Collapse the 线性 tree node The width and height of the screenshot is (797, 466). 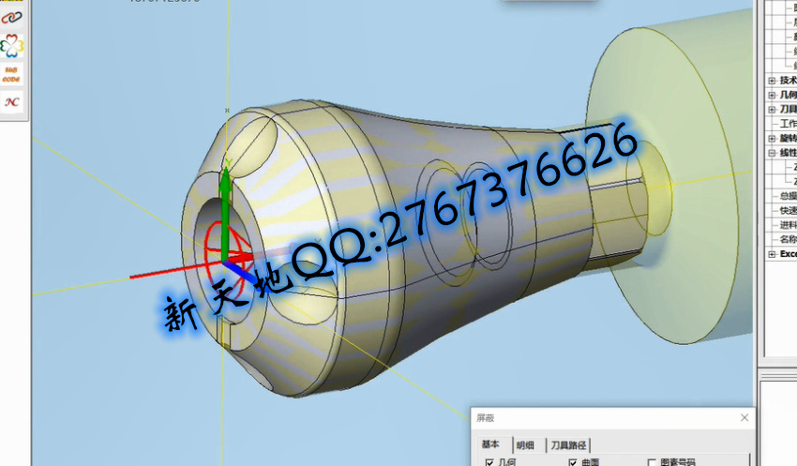pos(772,153)
